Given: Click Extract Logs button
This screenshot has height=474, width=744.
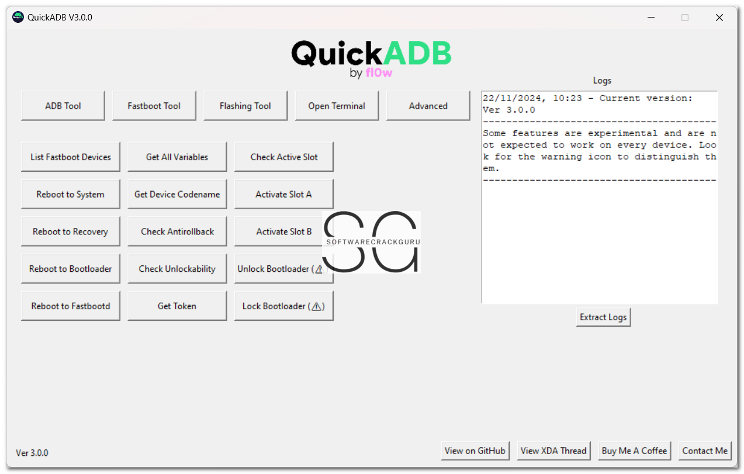Looking at the screenshot, I should 603,317.
